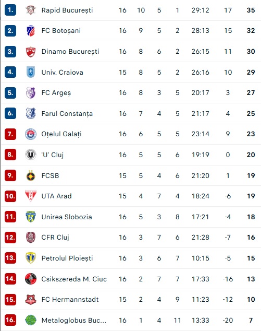Click the Univ. Craiova team badge

coord(31,72)
